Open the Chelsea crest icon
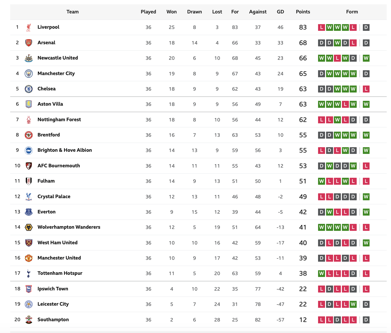This screenshot has width=391, height=333. tap(29, 89)
